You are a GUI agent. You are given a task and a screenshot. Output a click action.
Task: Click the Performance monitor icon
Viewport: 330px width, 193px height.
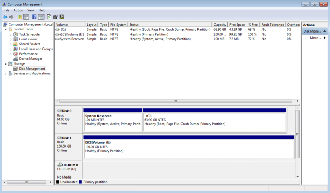tap(15, 54)
